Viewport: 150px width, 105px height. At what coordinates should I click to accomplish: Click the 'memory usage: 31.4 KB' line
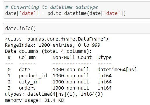[34, 100]
